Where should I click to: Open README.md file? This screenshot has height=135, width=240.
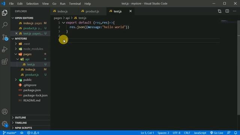[x=30, y=100]
